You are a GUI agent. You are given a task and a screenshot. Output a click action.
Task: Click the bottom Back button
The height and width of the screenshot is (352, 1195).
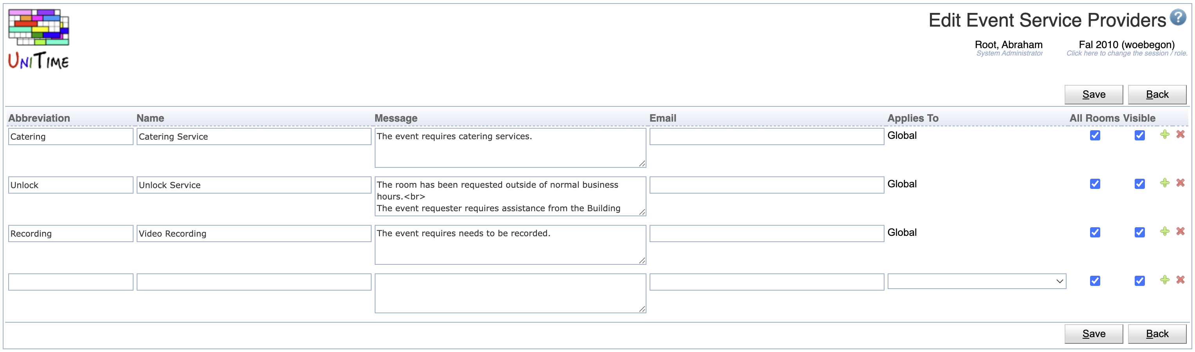[1157, 334]
